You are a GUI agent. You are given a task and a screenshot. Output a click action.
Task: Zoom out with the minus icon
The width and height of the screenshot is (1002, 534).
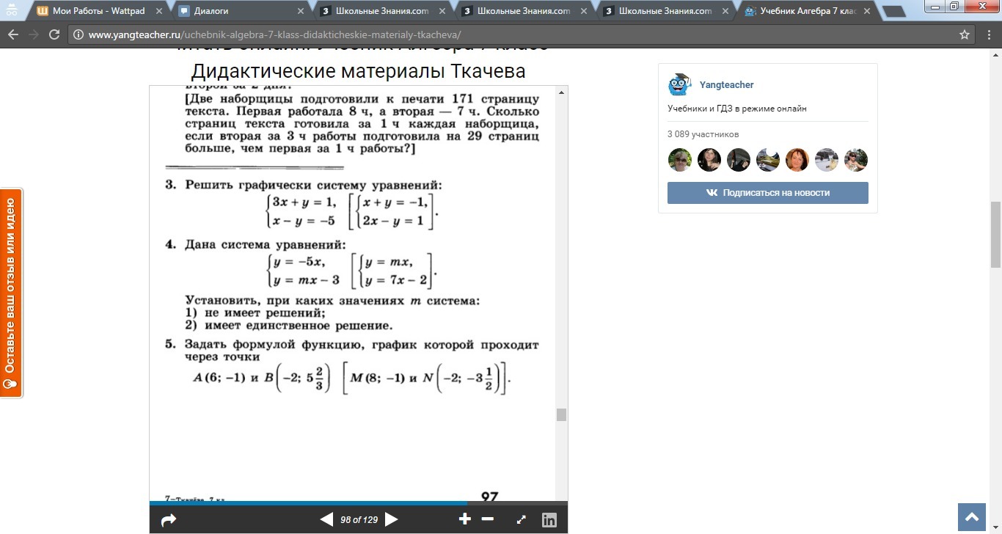coord(487,519)
